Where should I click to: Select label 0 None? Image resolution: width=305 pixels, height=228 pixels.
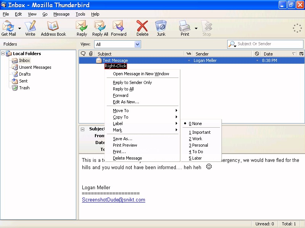pos(201,123)
